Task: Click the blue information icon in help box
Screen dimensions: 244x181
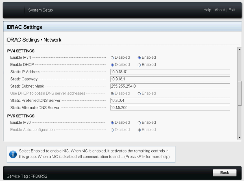Action: (13, 154)
